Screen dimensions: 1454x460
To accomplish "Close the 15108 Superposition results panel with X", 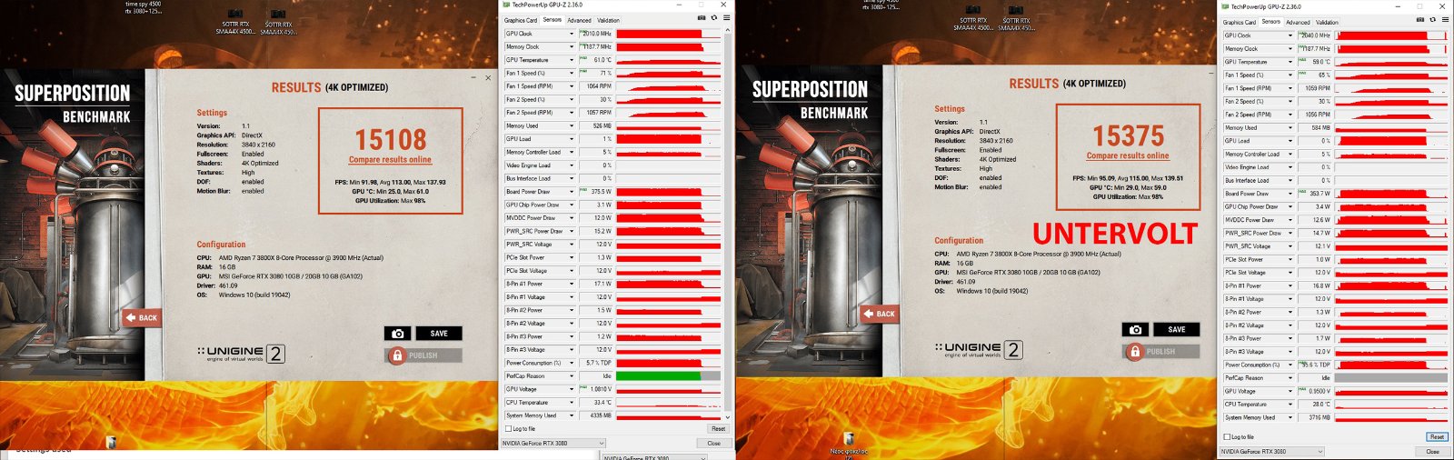I will pos(487,78).
